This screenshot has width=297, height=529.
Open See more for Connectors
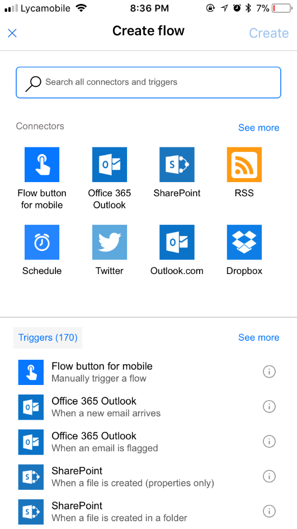pos(258,128)
